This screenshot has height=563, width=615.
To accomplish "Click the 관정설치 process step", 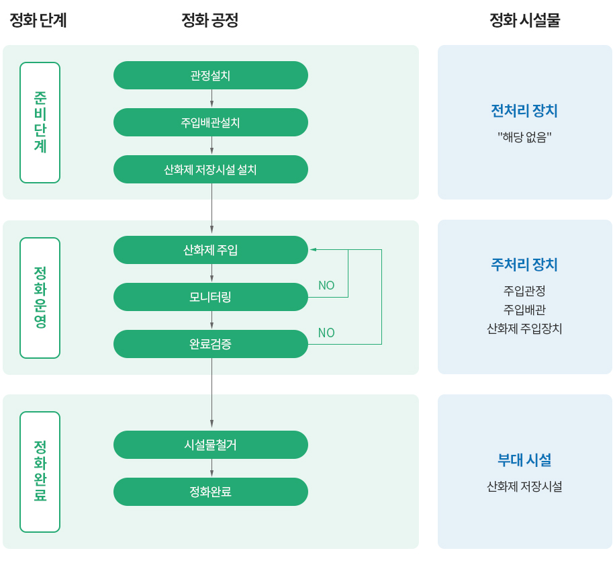I will click(211, 75).
